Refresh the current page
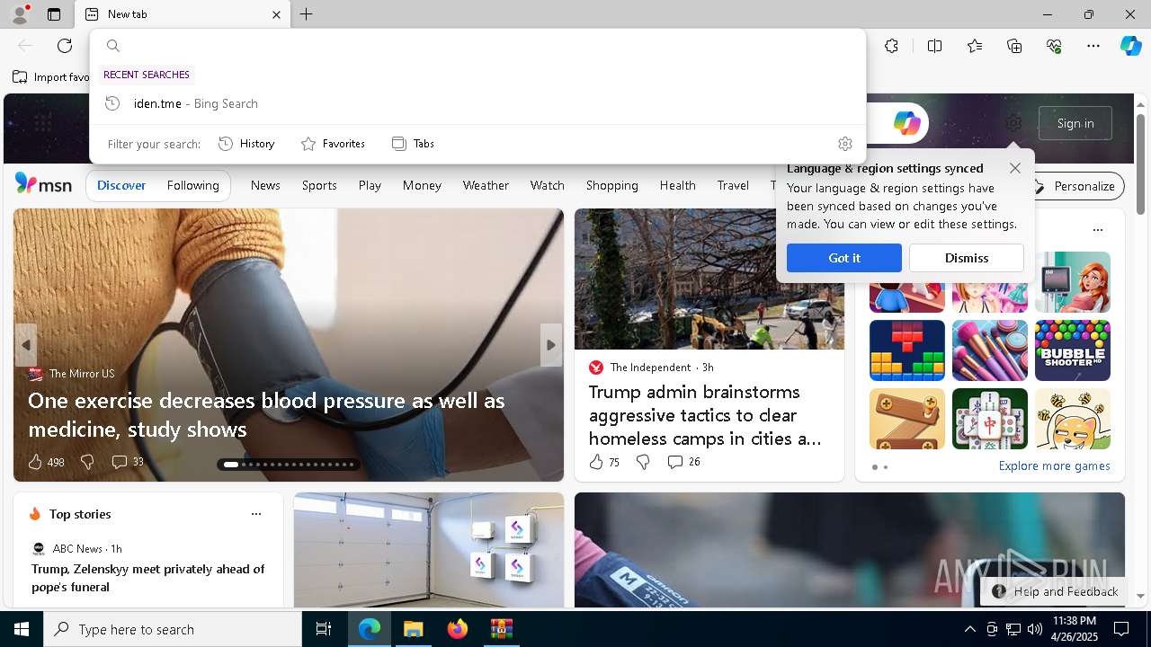The image size is (1151, 647). [65, 46]
